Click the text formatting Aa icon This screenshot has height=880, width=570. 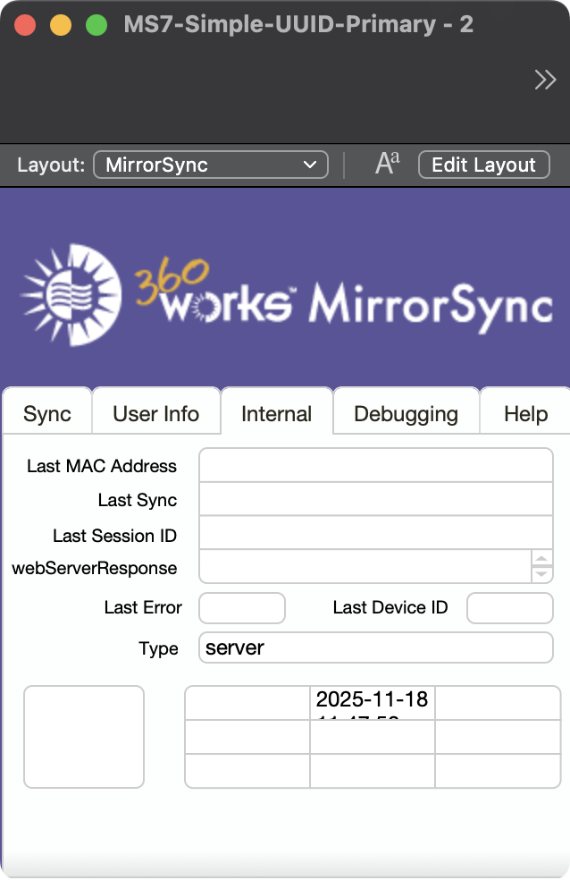(387, 164)
